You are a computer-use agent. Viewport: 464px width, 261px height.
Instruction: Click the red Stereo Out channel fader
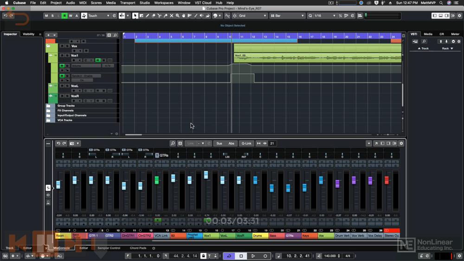[x=387, y=180]
